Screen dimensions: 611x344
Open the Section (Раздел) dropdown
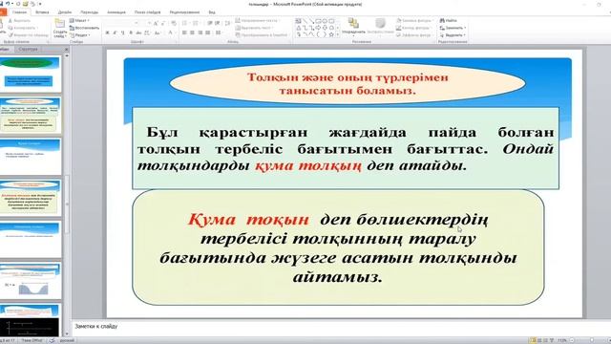click(x=80, y=35)
